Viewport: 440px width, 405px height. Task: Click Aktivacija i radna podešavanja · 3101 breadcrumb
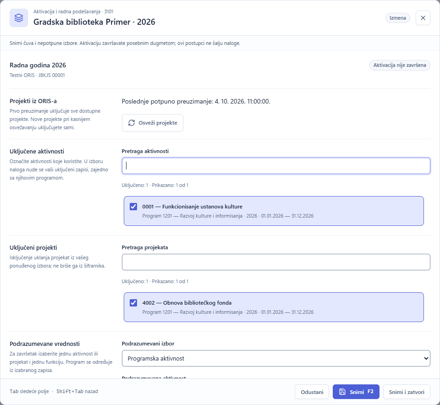[x=73, y=11]
